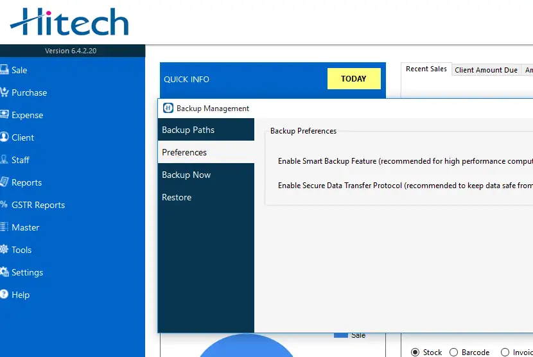Open Tools using the gear icon
This screenshot has height=357, width=533.
pos(4,250)
